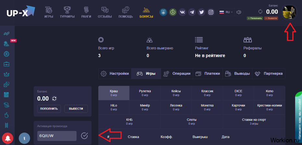This screenshot has width=302, height=145.
Task: Refresh balance in the left Баланс panel
Action: coord(54,99)
